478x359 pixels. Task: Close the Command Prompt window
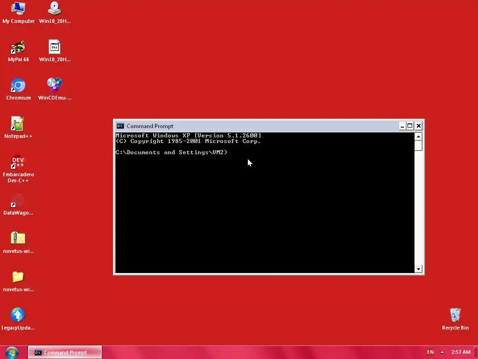[x=419, y=126]
